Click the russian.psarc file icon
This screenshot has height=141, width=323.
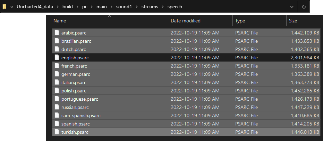point(57,107)
